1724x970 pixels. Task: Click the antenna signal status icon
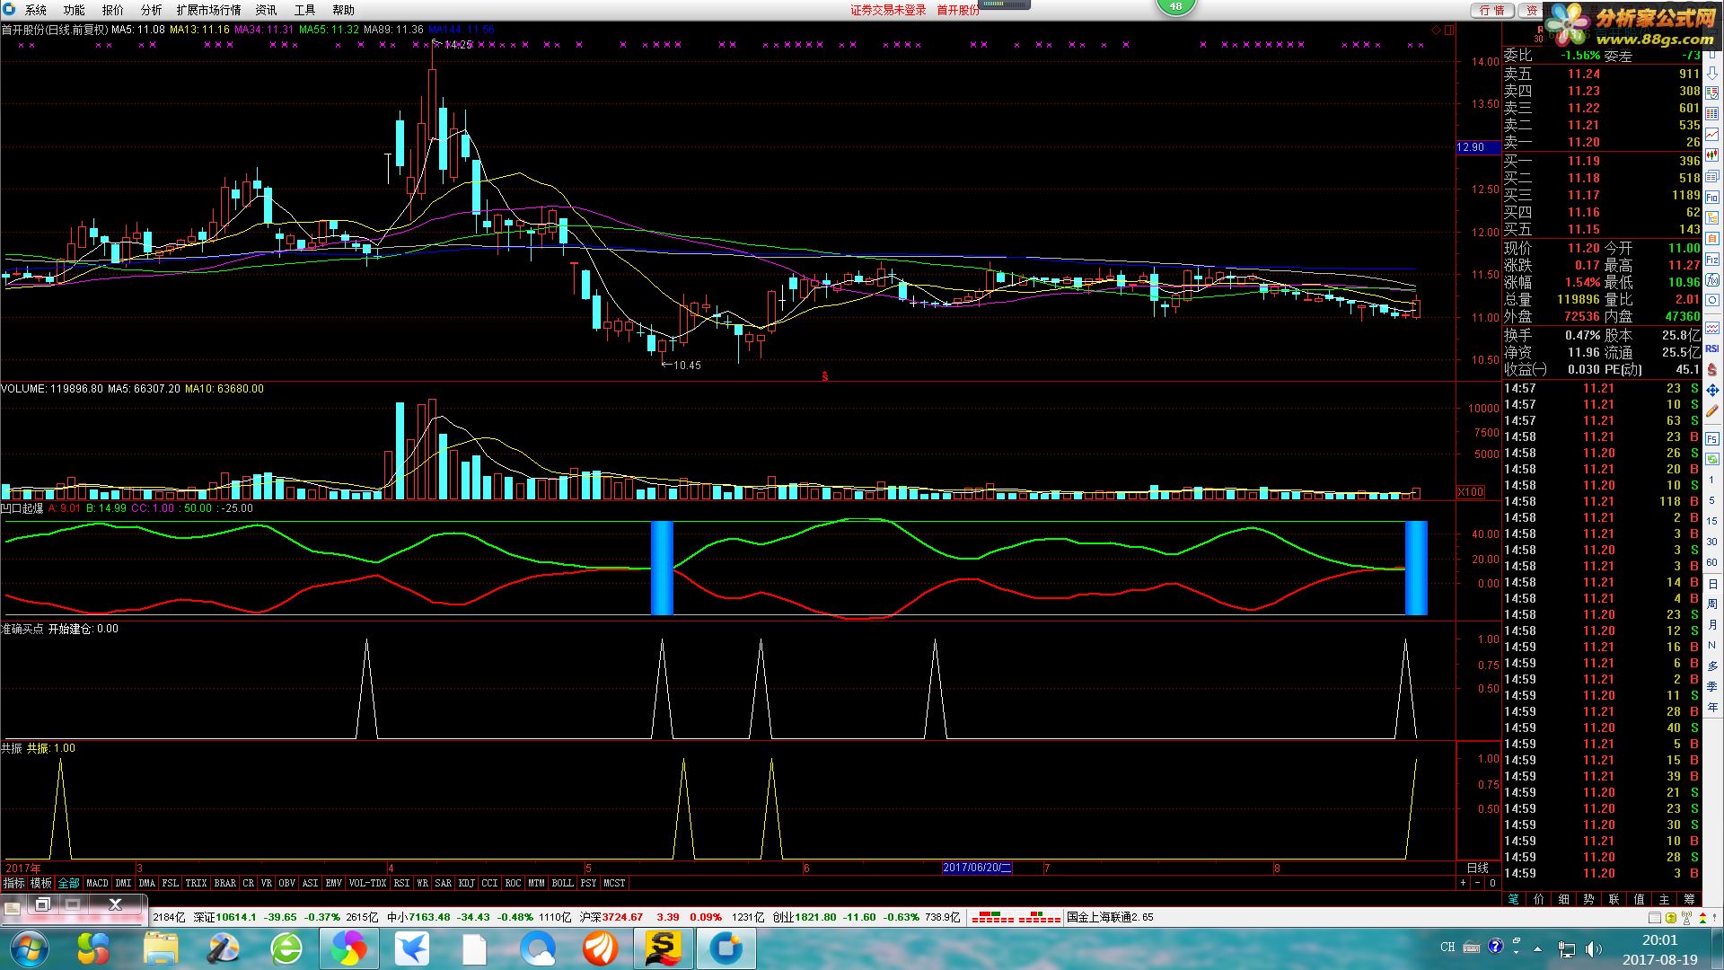click(x=1686, y=918)
